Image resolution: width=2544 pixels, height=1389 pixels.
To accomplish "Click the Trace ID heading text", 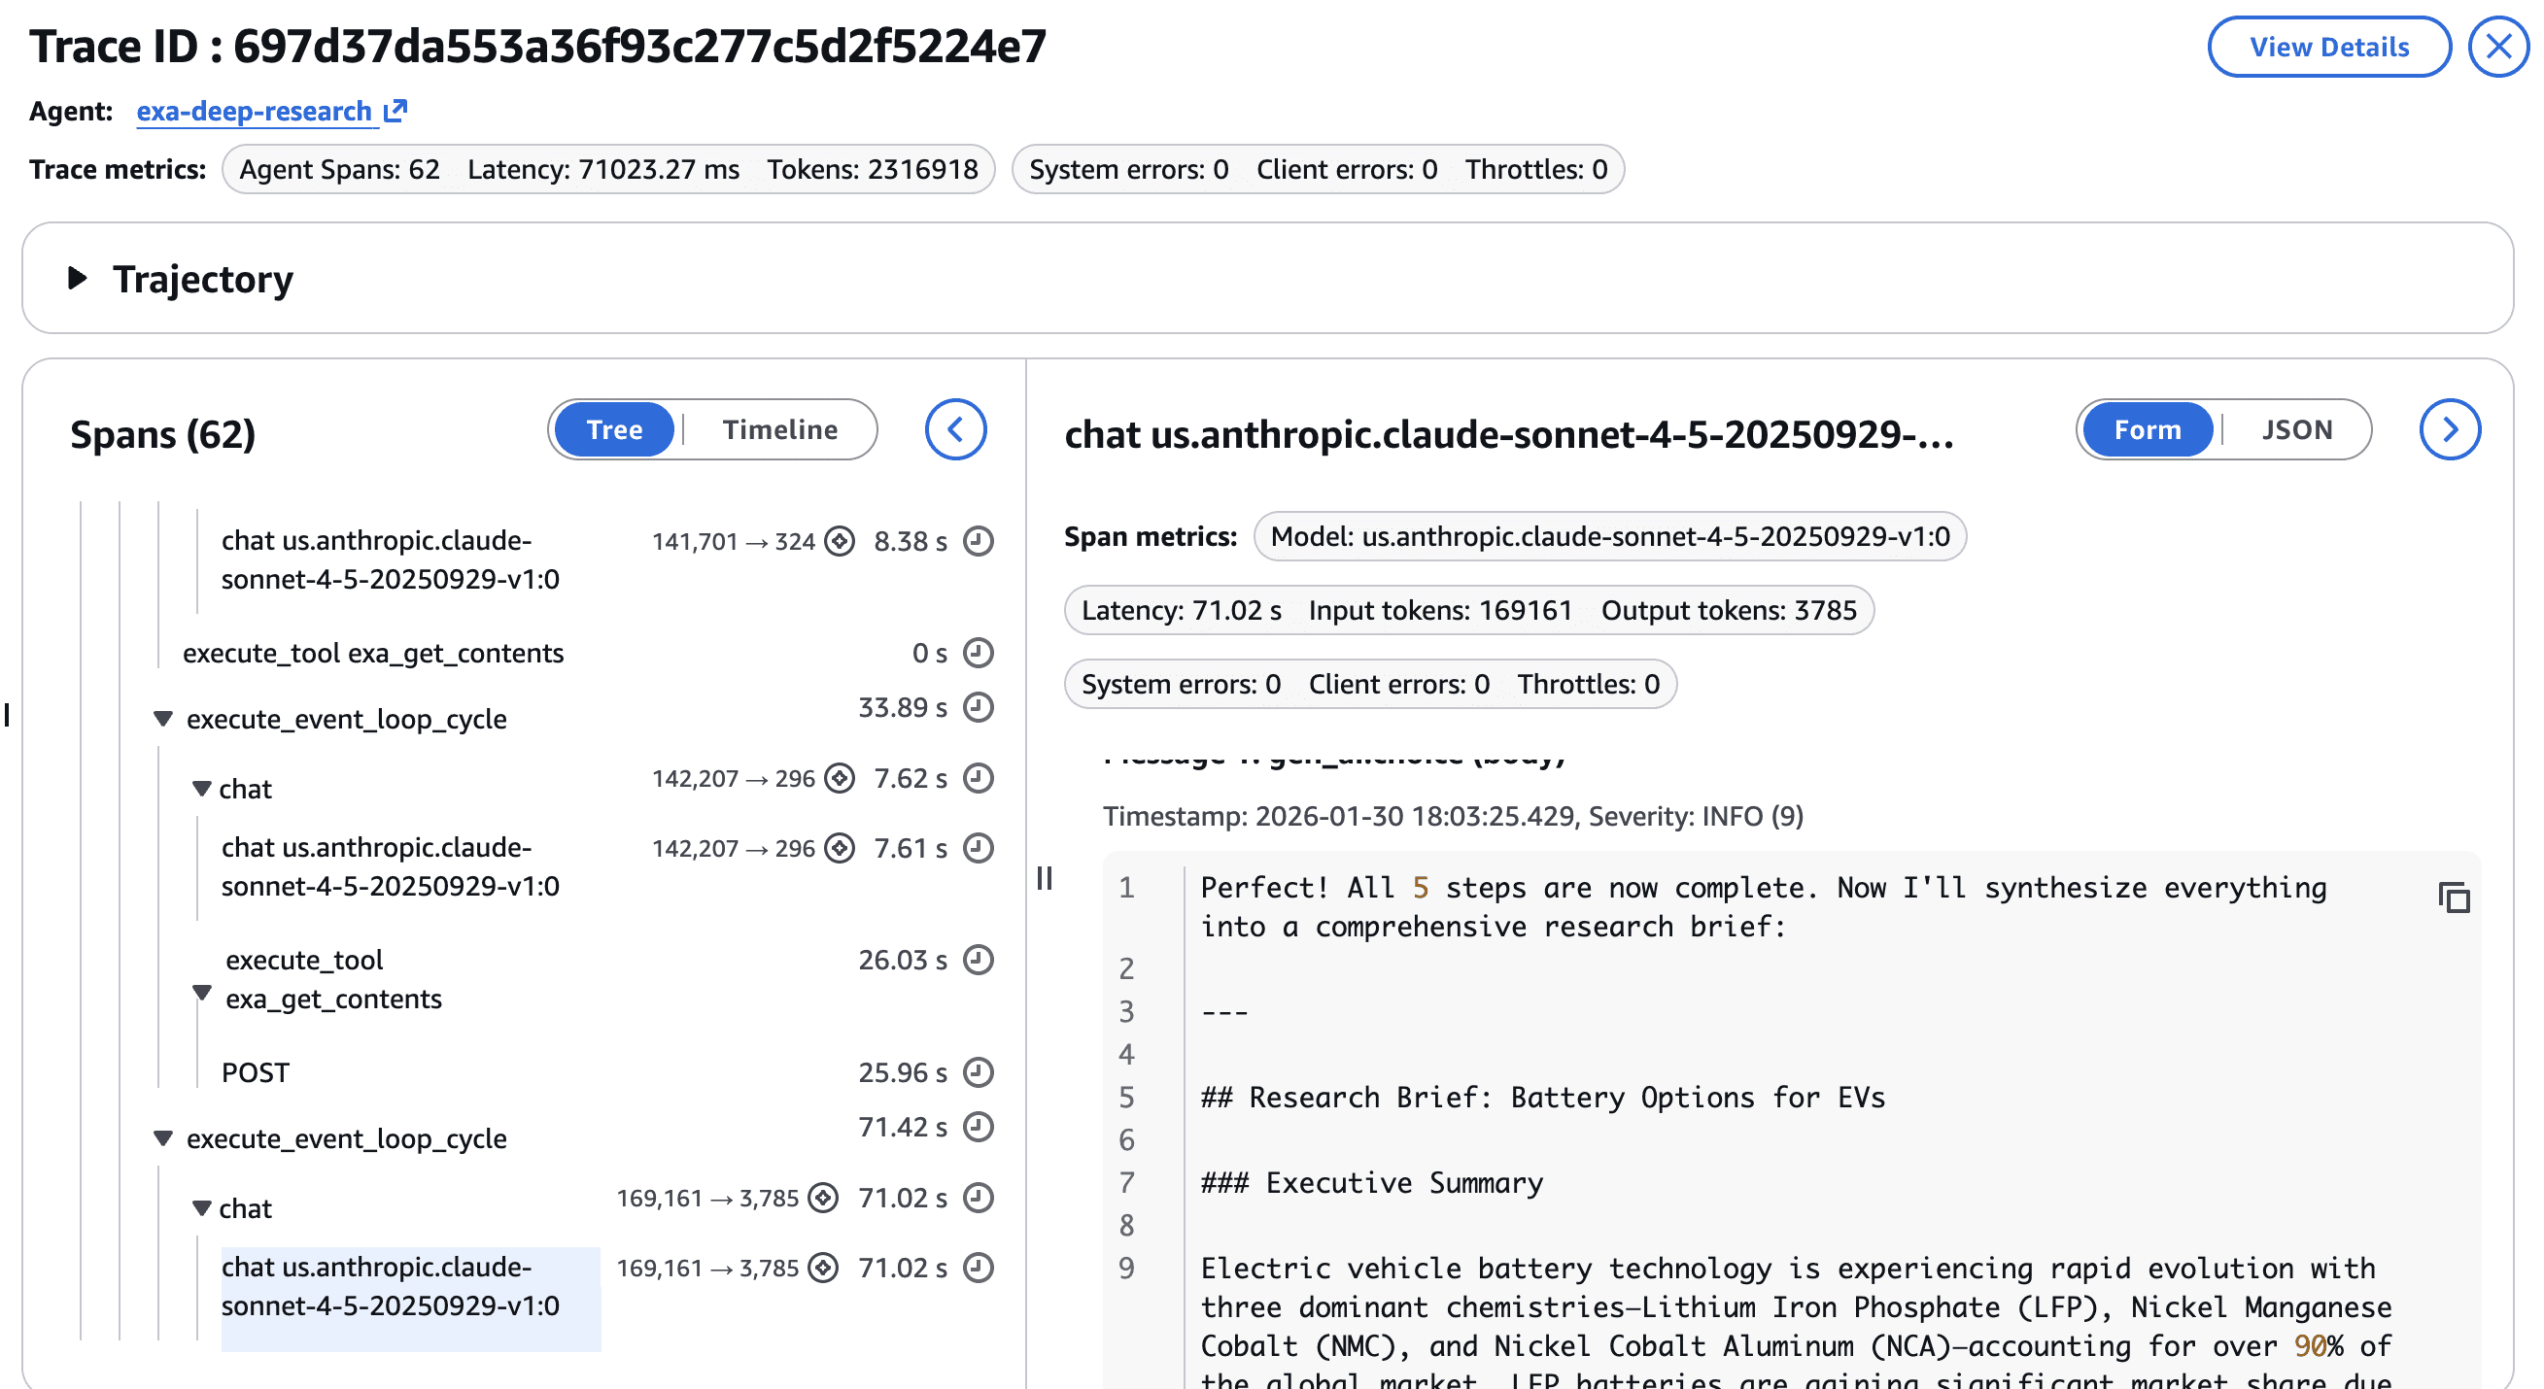I will tap(537, 47).
